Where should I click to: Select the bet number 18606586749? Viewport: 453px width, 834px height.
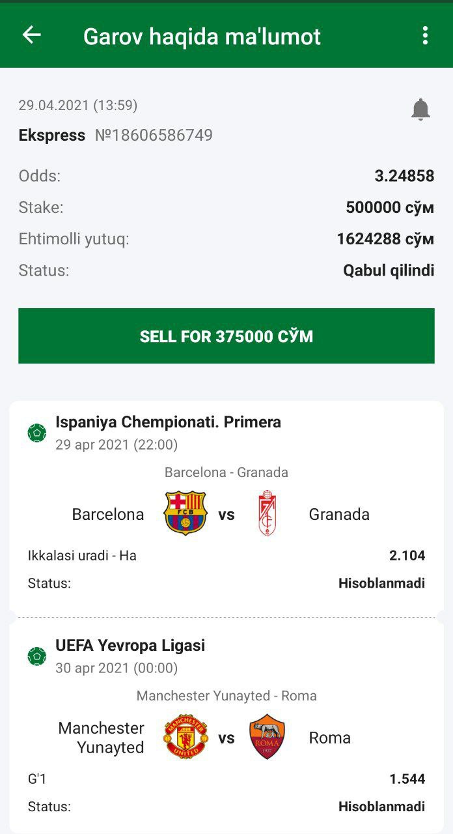pos(154,136)
